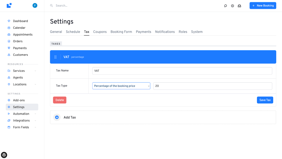Click the red Delete button
282x159 pixels.
(x=59, y=100)
